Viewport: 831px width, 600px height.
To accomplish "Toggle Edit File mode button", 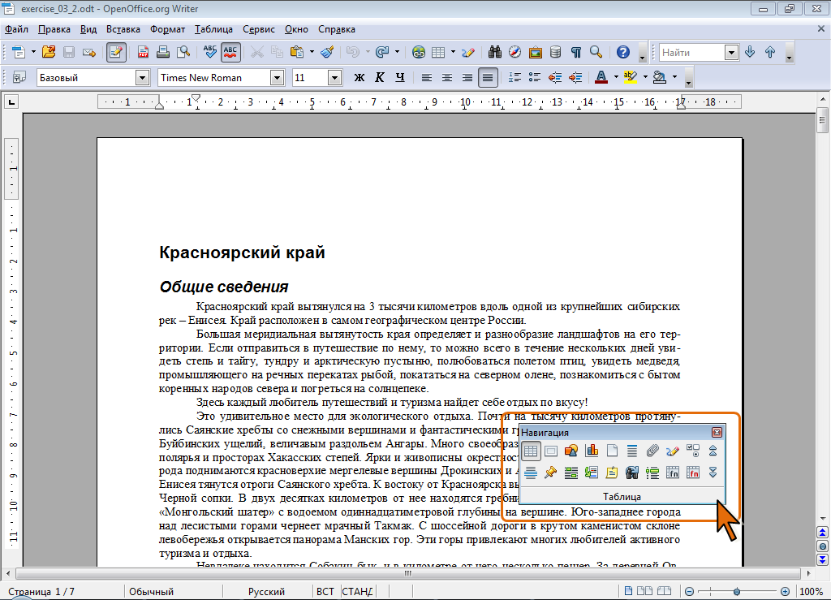I will point(116,52).
